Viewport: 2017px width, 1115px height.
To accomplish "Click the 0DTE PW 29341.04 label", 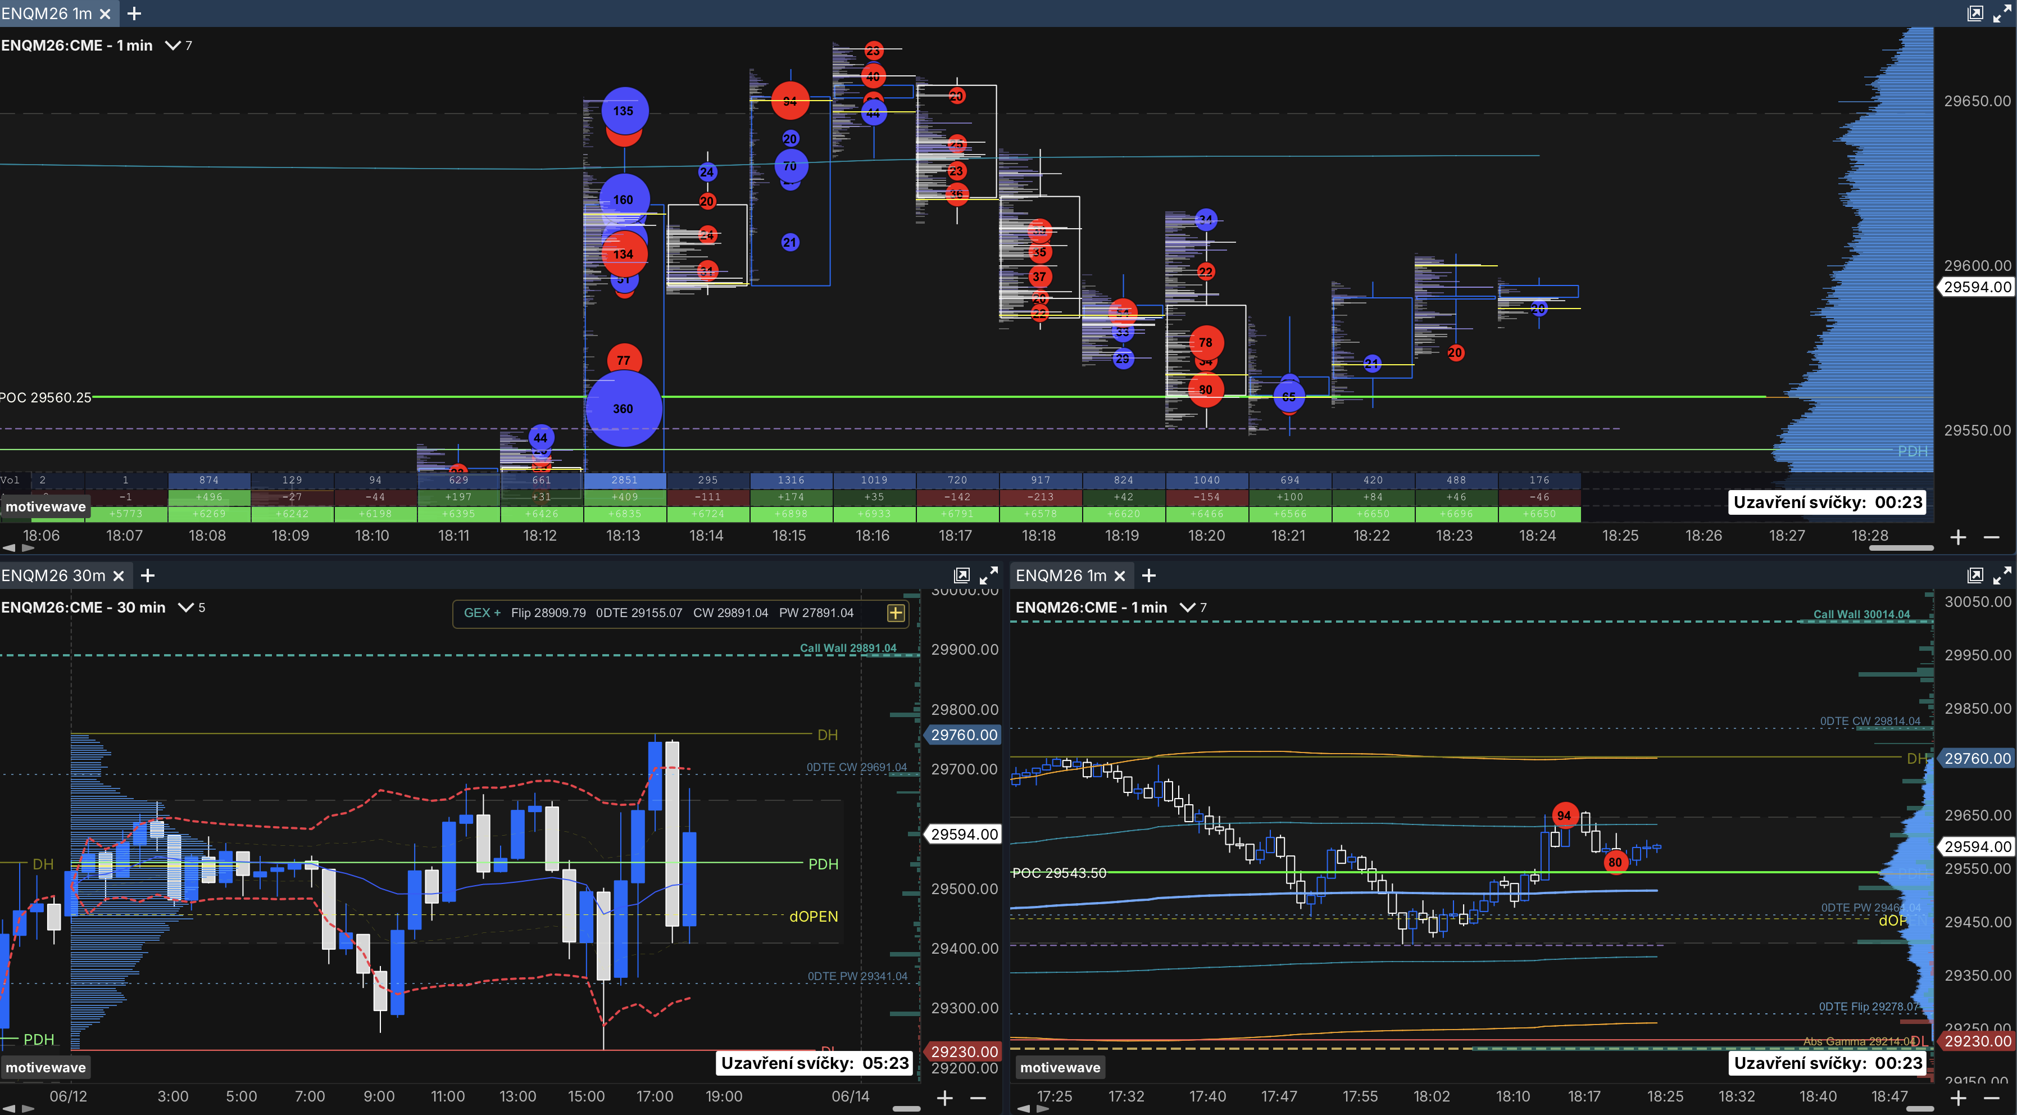I will click(x=857, y=976).
